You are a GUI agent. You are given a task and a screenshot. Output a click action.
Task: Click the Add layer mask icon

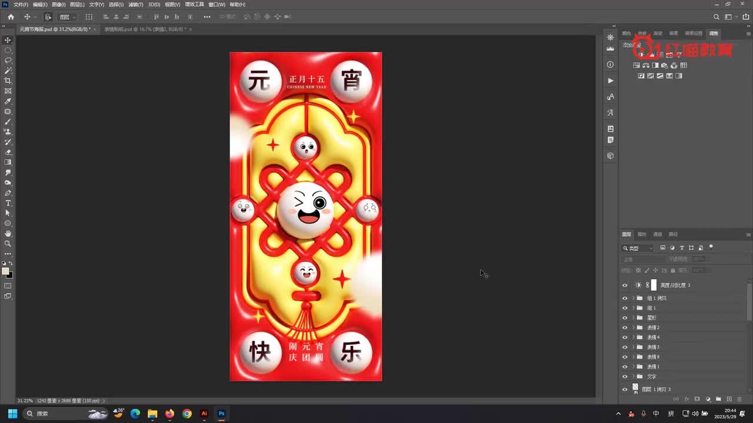point(697,399)
